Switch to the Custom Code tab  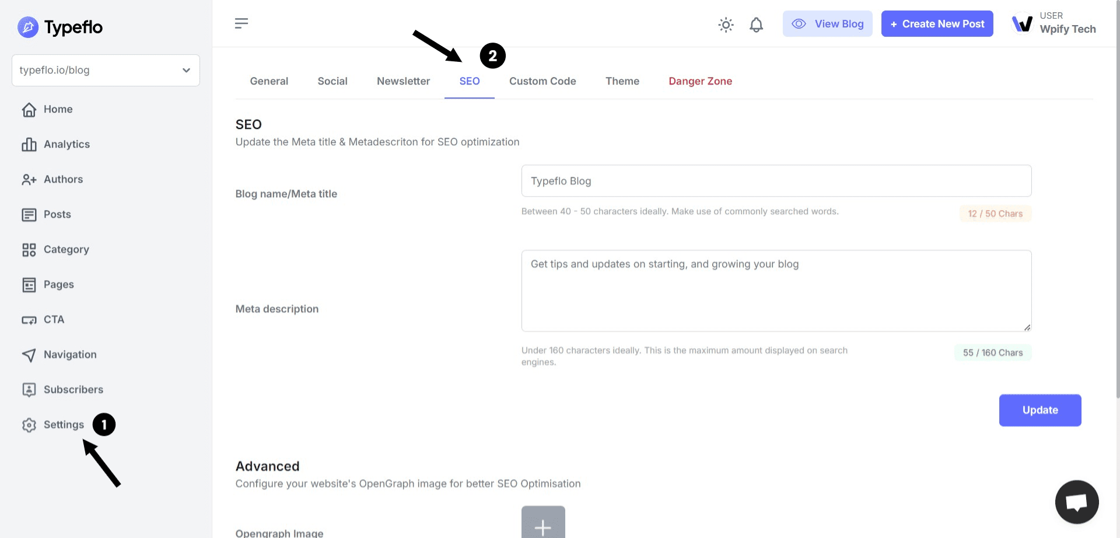point(542,81)
